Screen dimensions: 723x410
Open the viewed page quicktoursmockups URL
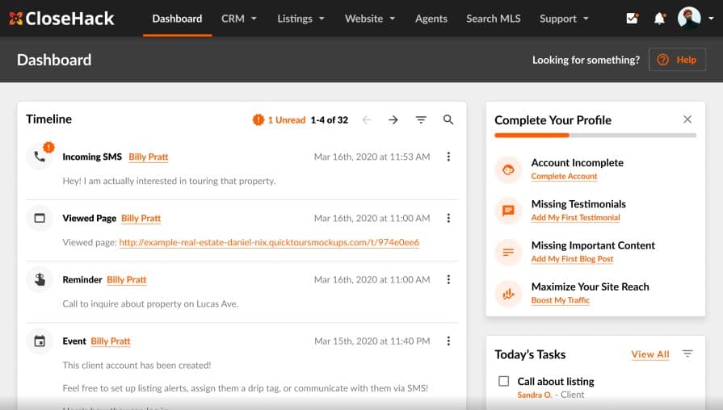pyautogui.click(x=269, y=242)
